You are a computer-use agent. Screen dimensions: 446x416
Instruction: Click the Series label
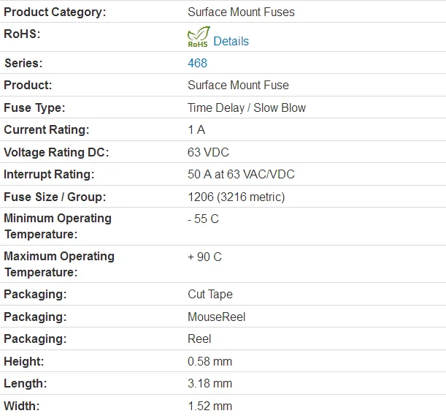tap(23, 64)
